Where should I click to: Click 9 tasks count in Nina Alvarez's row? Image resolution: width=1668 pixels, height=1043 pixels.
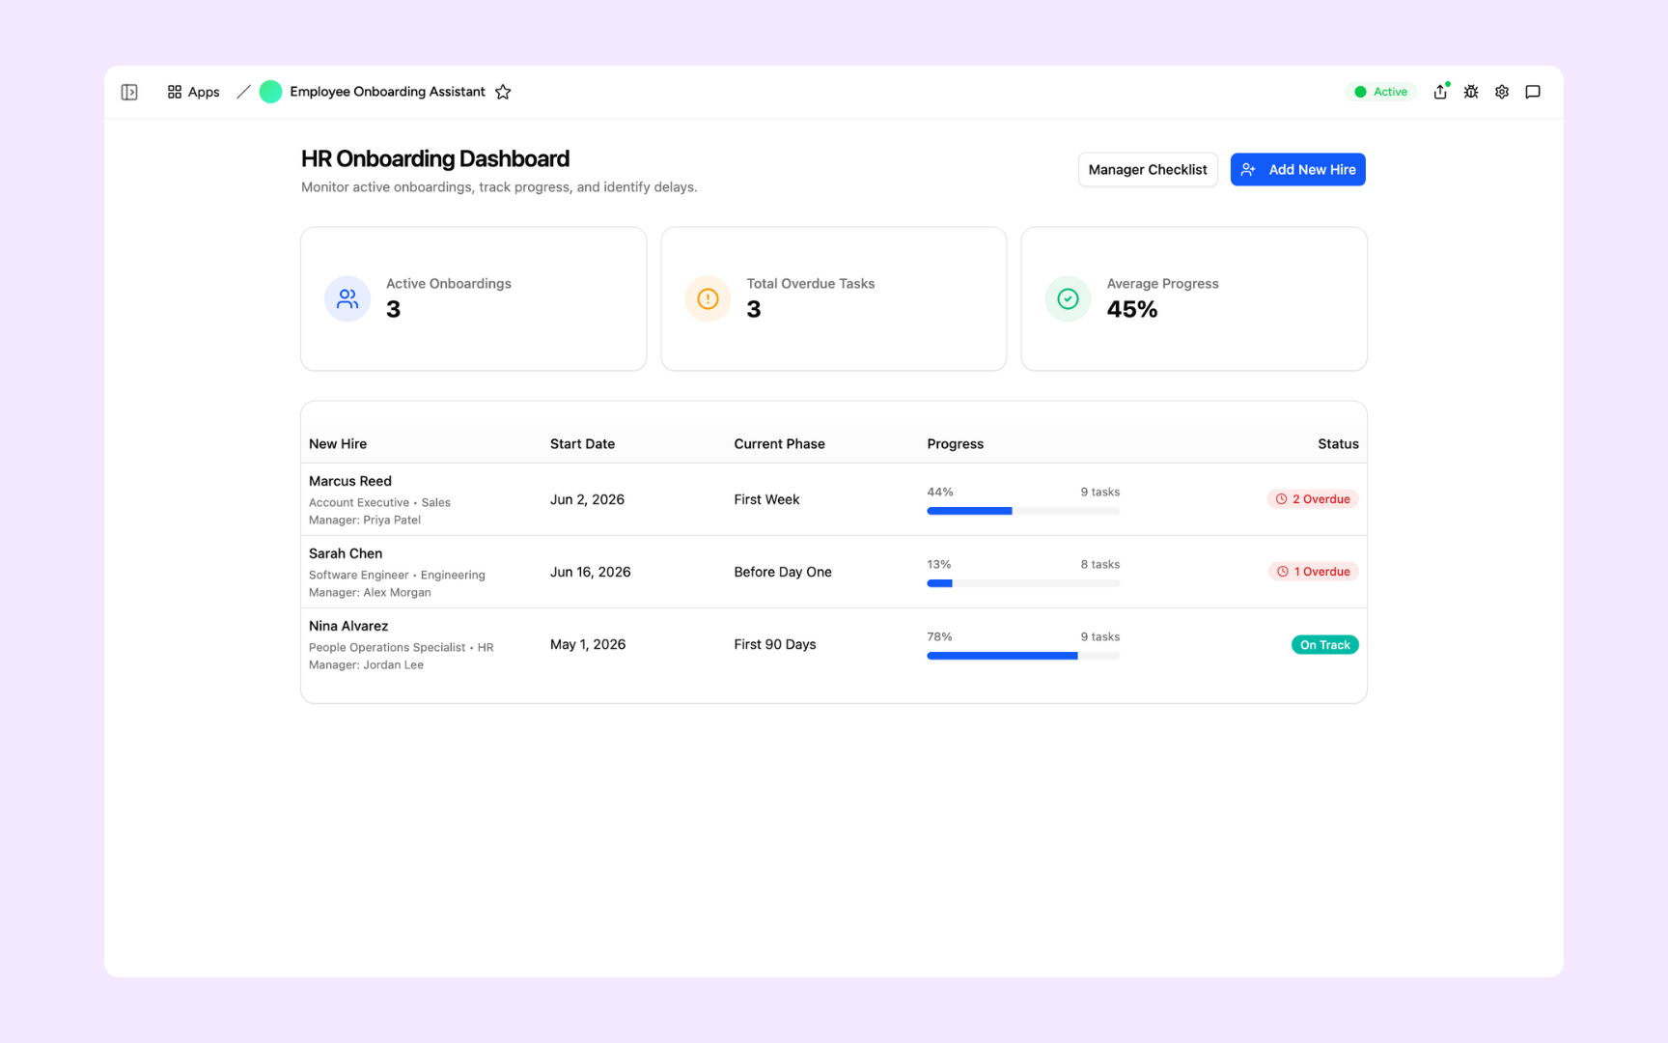(x=1100, y=636)
